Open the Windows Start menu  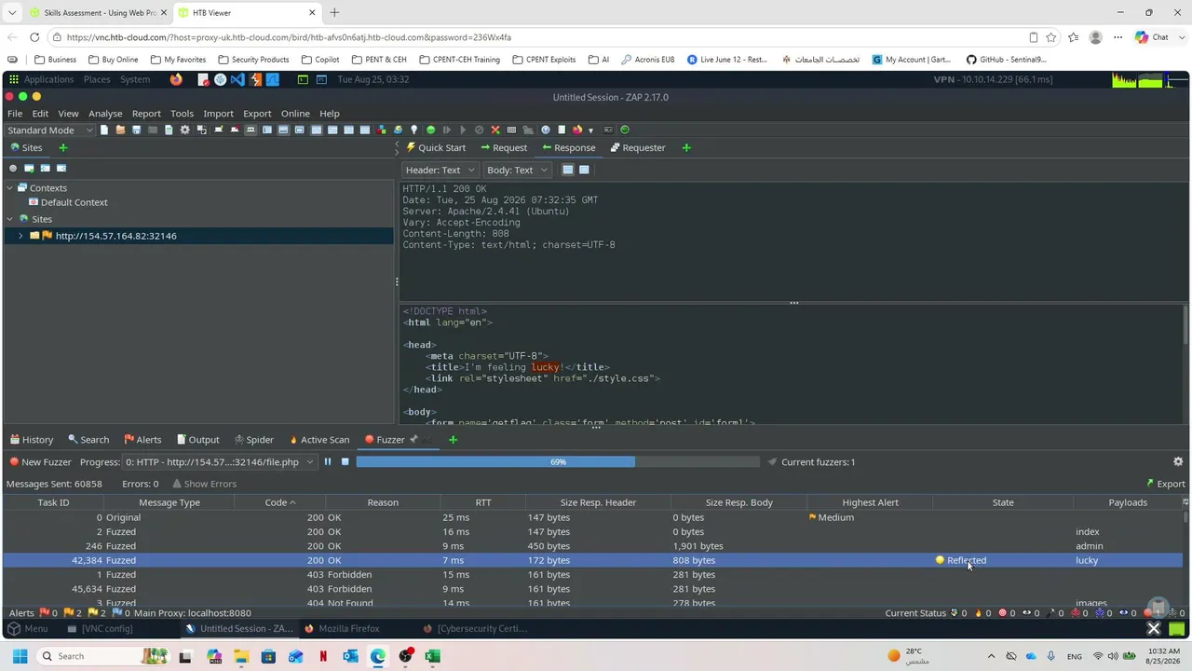(20, 656)
